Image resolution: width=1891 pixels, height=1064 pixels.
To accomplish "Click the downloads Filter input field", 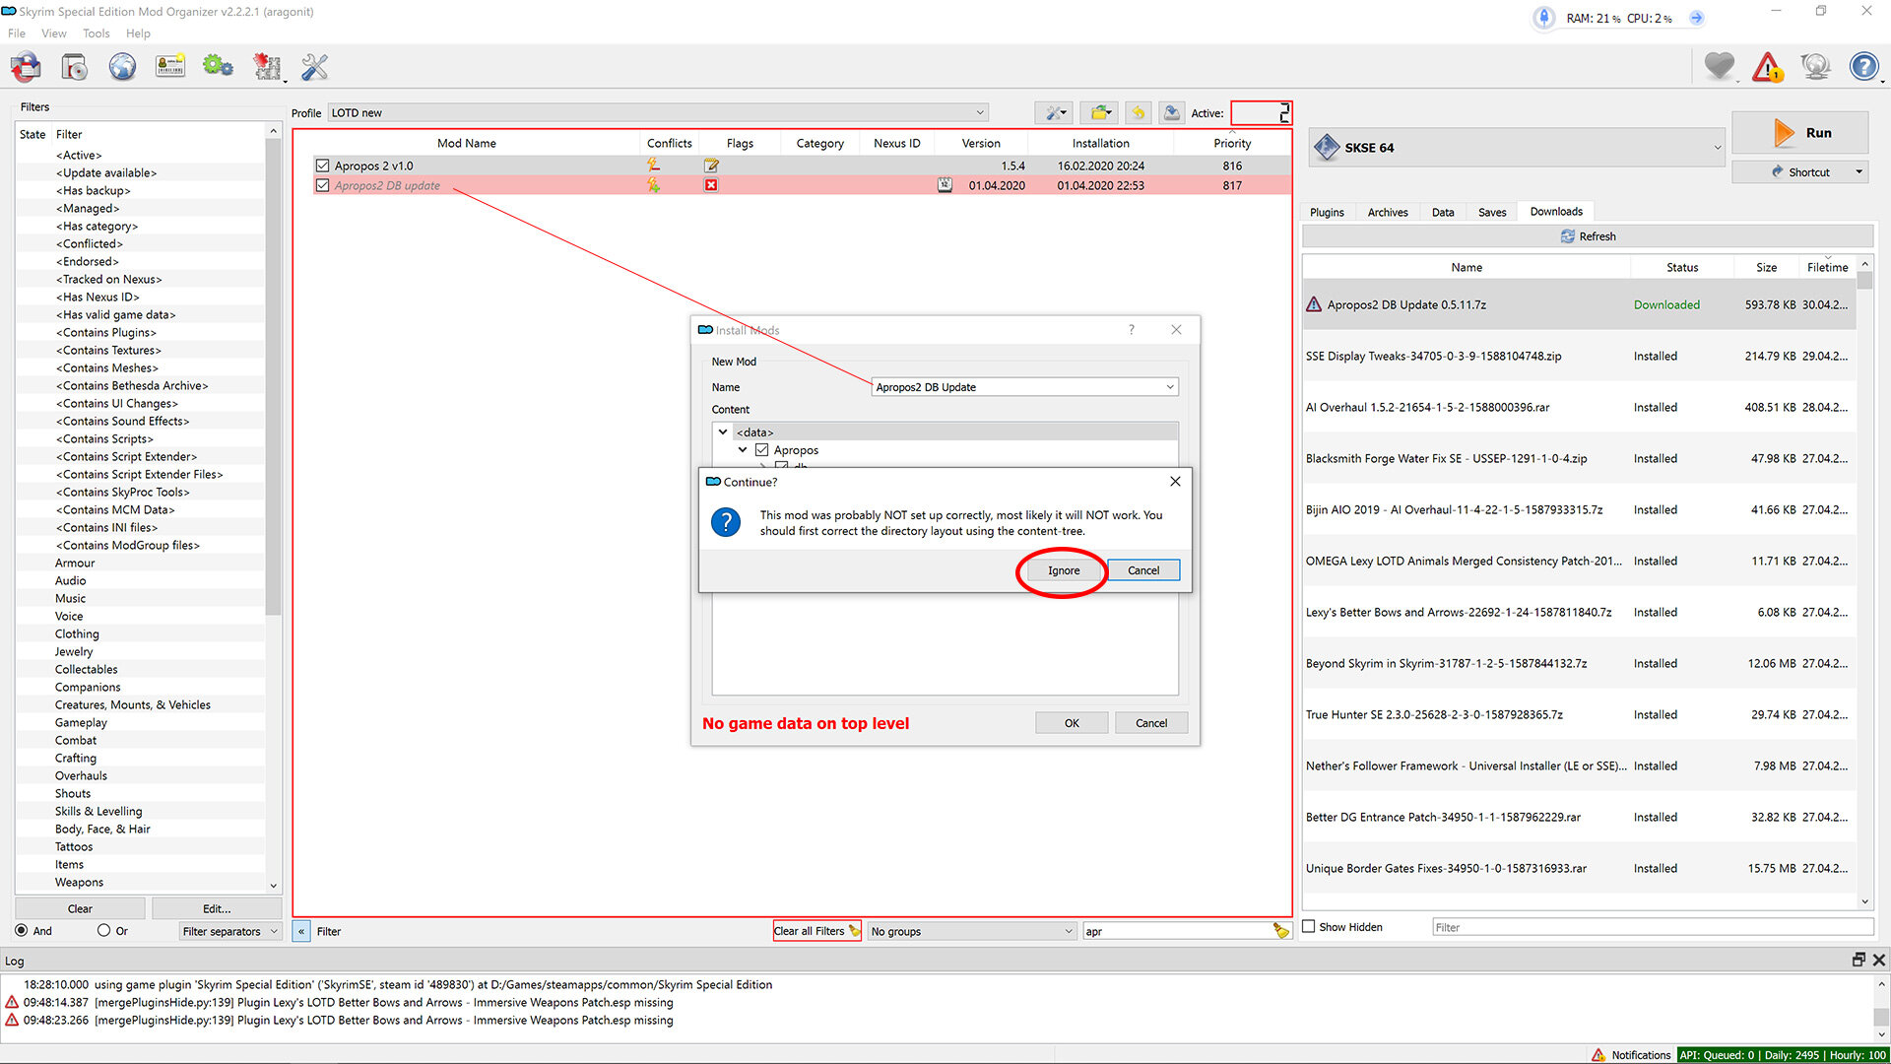I will coord(1653,927).
